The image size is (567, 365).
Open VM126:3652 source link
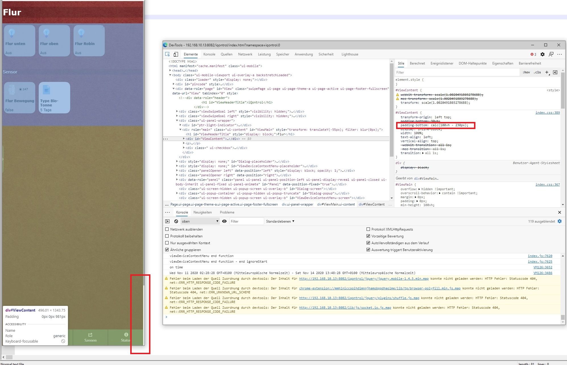543,267
